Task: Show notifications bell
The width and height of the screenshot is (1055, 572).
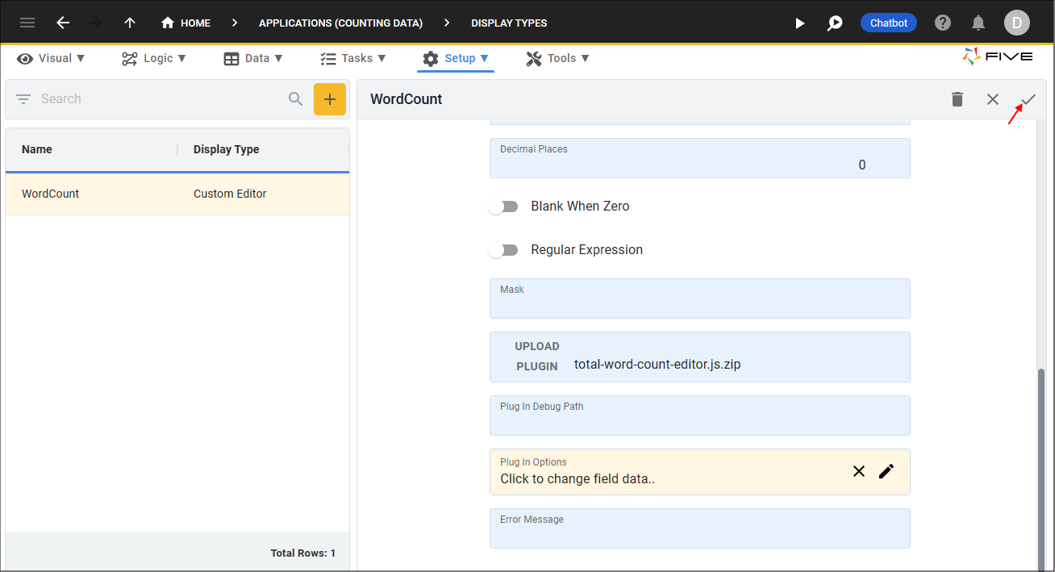Action: click(978, 23)
